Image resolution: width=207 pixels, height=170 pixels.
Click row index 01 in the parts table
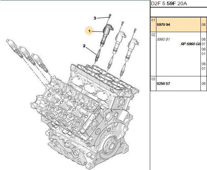153,20
